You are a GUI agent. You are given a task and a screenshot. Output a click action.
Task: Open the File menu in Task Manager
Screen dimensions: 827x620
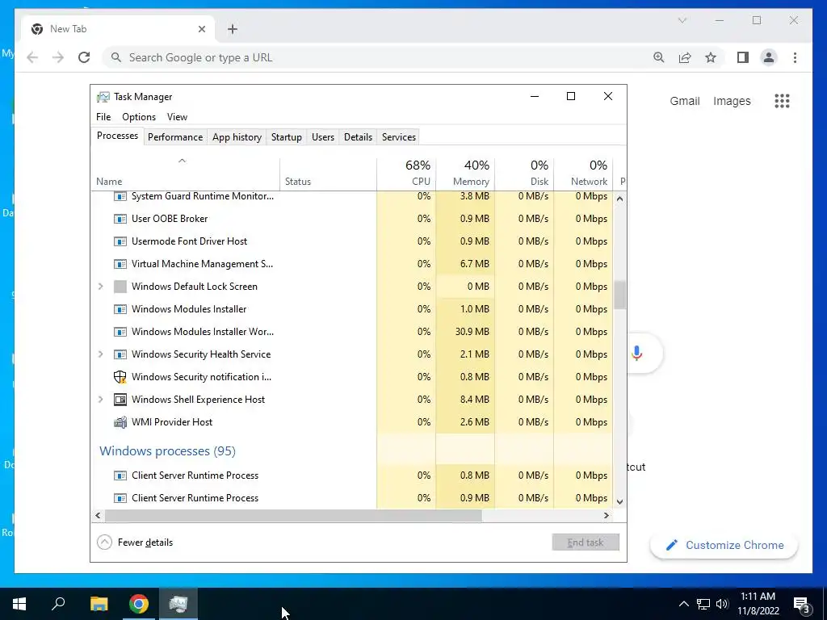[103, 117]
